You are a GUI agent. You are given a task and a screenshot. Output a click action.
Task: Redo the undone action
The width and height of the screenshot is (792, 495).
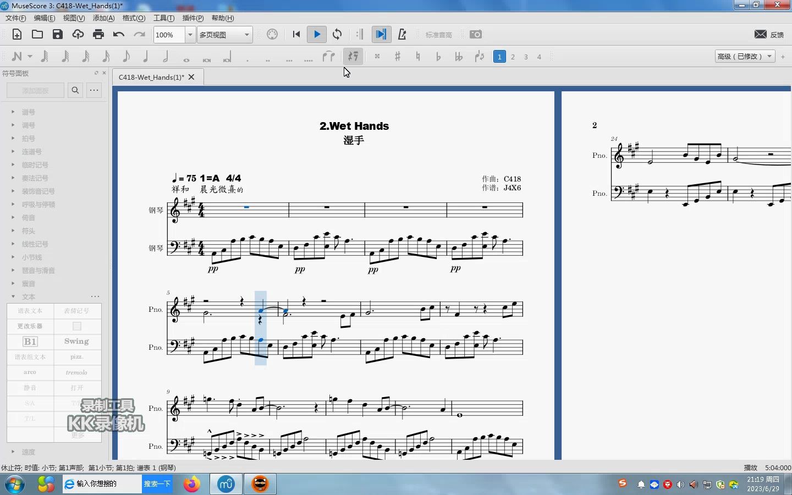pos(139,35)
